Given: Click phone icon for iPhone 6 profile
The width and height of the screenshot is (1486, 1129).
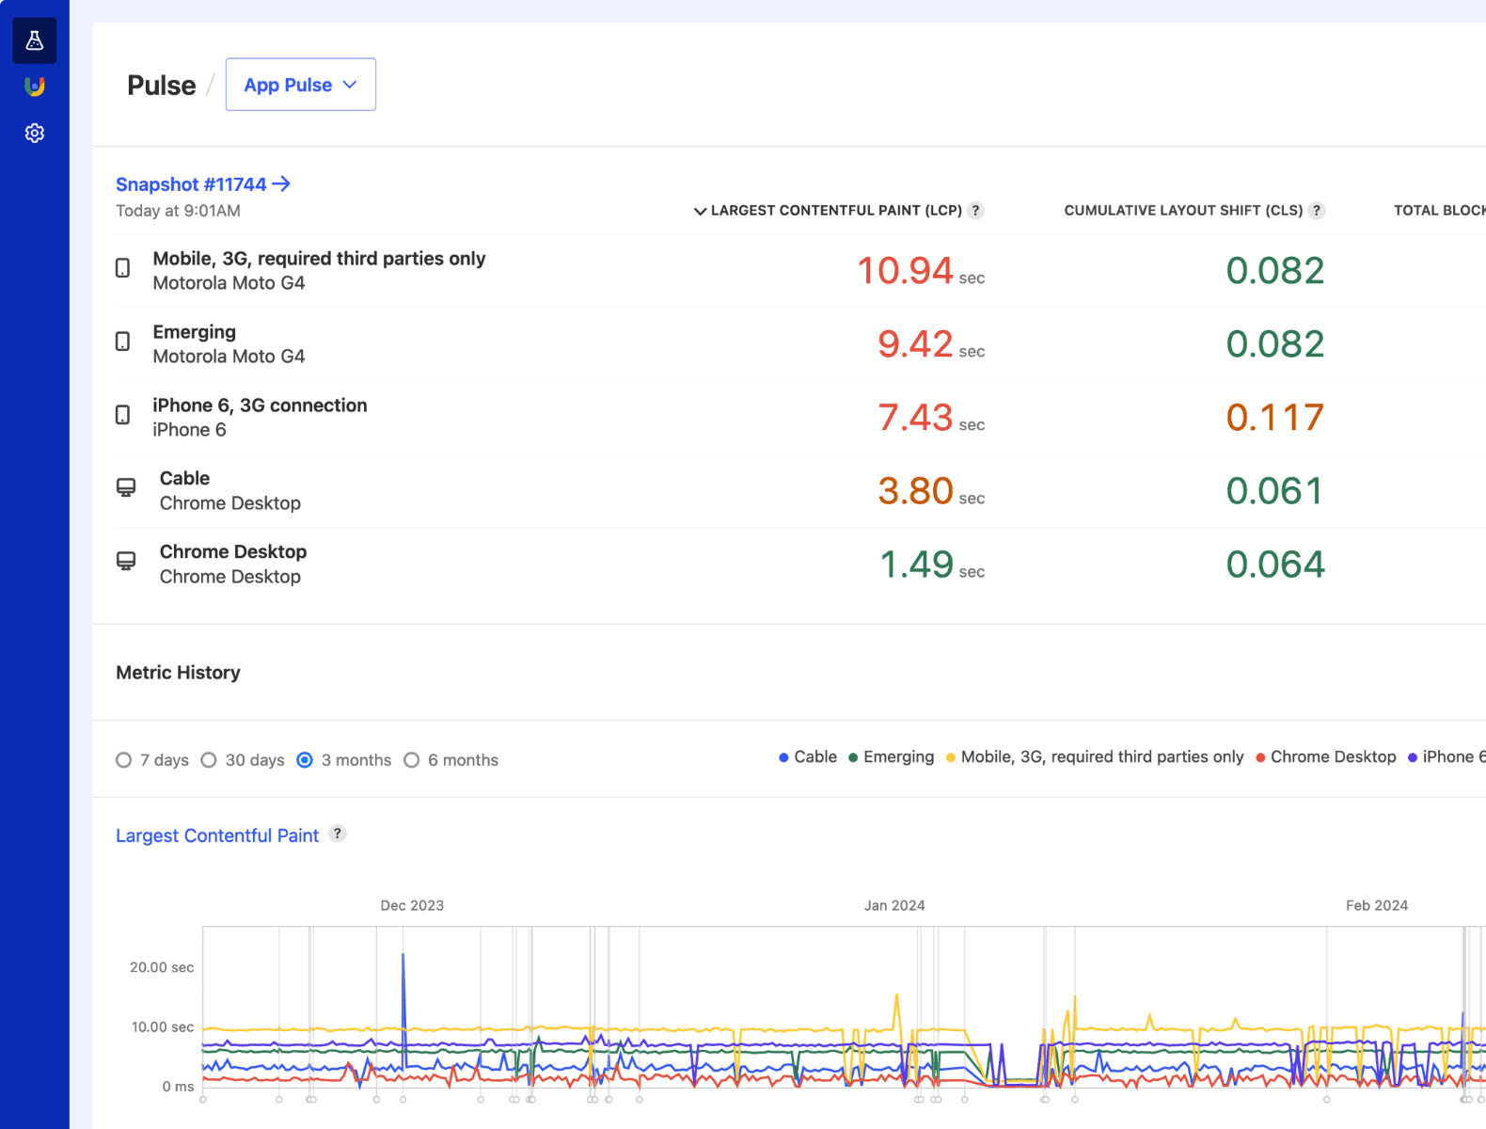Looking at the screenshot, I should 123,415.
